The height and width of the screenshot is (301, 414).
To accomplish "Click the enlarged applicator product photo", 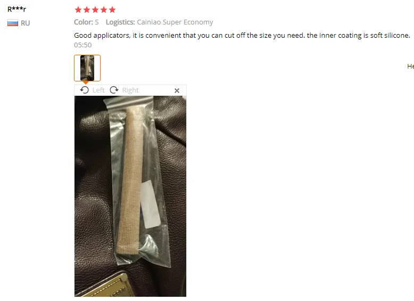I will [x=130, y=196].
